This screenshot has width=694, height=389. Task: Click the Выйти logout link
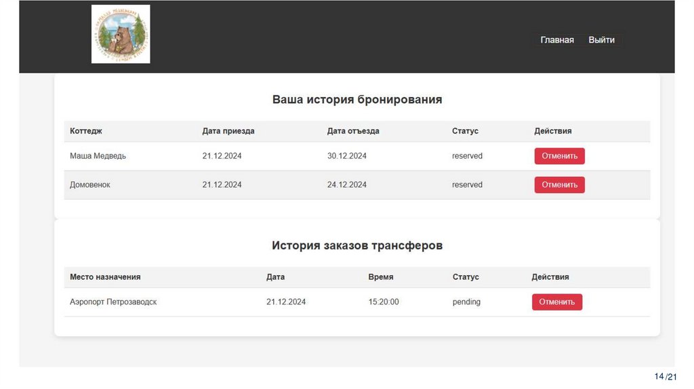pyautogui.click(x=601, y=40)
